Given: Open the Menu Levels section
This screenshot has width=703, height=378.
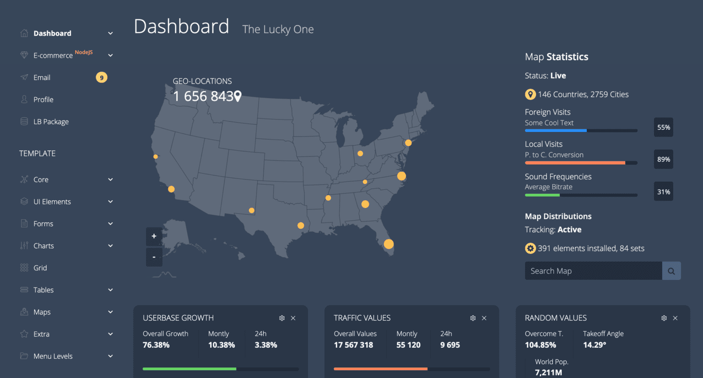Looking at the screenshot, I should 110,356.
